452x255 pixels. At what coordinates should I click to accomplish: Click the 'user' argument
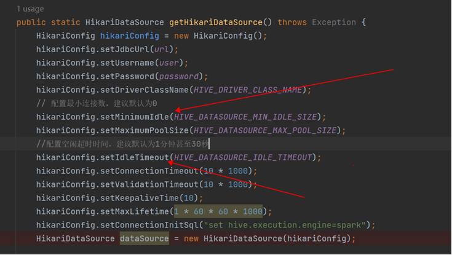click(169, 63)
